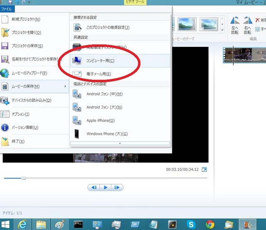Click the open project folder icon

5,32
